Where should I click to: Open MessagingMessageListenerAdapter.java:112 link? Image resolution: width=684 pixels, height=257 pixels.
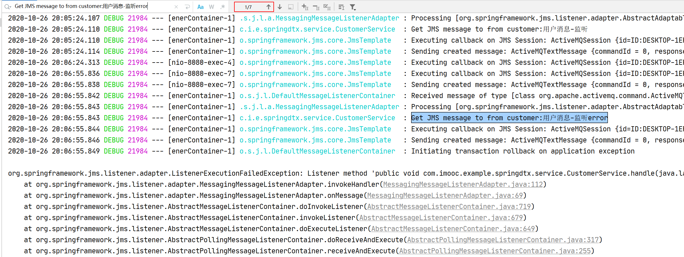point(463,185)
